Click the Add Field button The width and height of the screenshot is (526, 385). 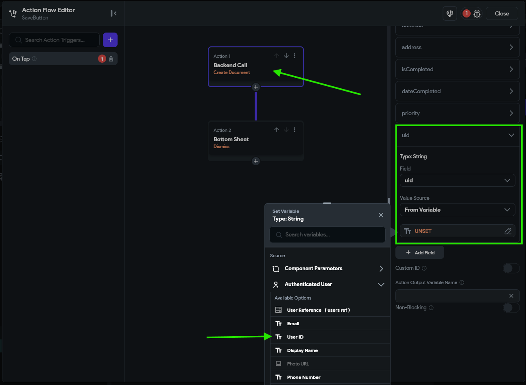click(x=420, y=253)
